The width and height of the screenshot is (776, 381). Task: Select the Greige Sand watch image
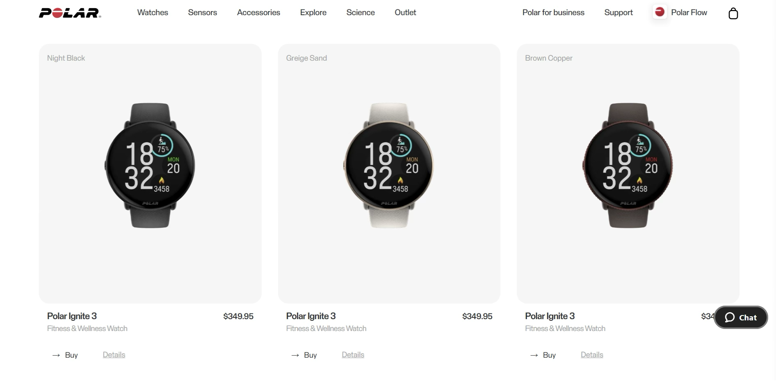pos(389,166)
